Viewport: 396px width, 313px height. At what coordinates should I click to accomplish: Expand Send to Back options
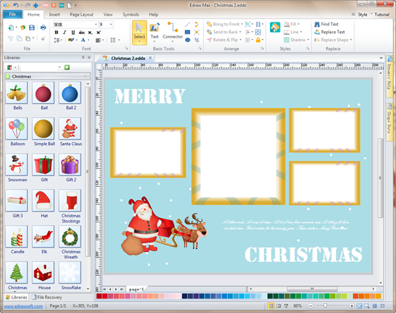click(x=240, y=32)
